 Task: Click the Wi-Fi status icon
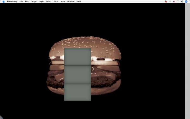(x=178, y=2)
